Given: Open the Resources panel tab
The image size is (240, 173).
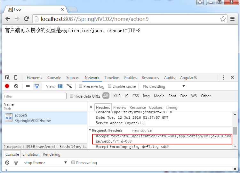Looking at the screenshot, I should click(x=150, y=78).
